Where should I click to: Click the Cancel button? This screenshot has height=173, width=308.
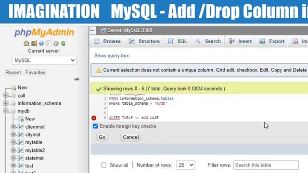point(130,137)
